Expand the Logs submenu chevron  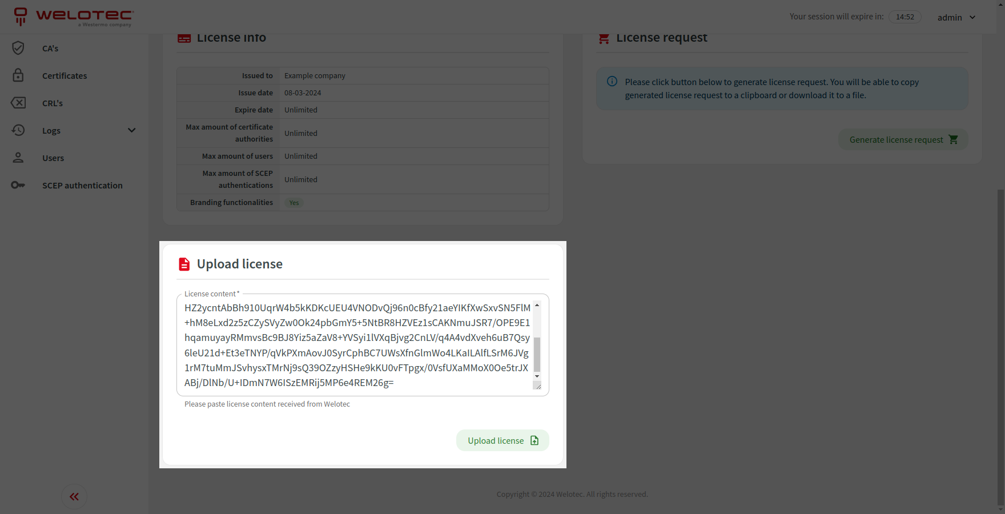pos(132,130)
